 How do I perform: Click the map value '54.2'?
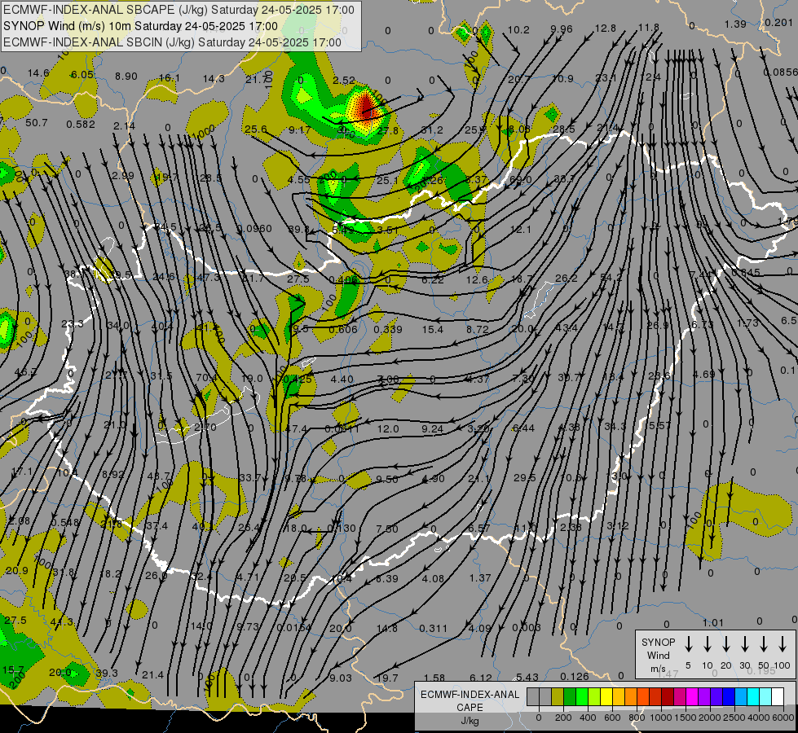(x=611, y=277)
